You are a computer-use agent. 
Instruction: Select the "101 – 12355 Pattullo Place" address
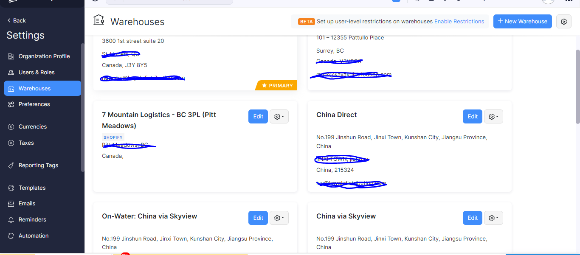click(x=350, y=38)
